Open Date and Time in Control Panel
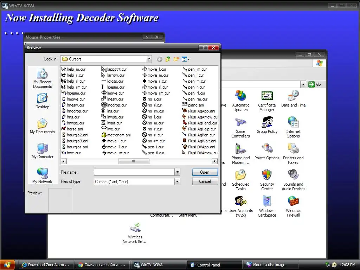The width and height of the screenshot is (360, 270). tap(293, 99)
